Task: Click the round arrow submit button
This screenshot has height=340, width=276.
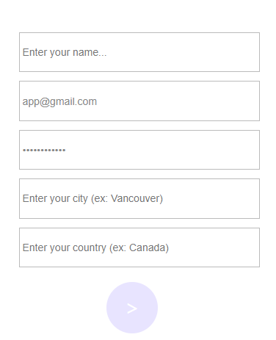Action: 132,308
